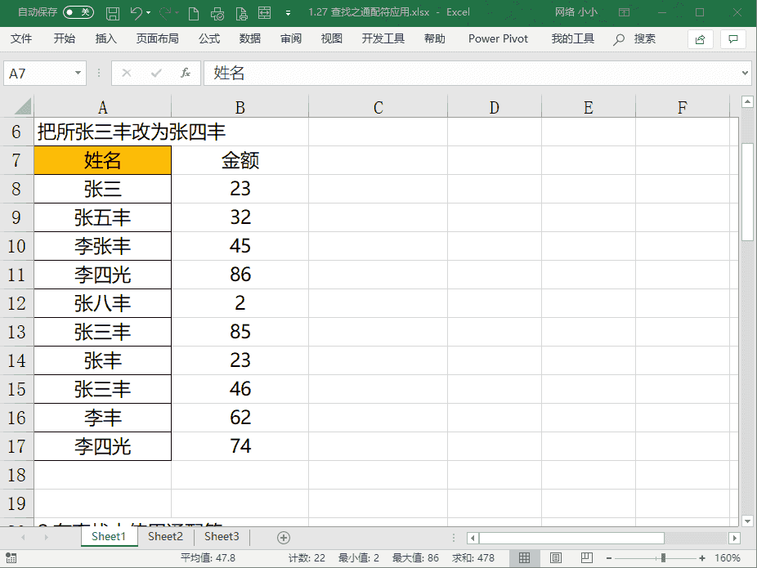Select column F header

pos(682,107)
